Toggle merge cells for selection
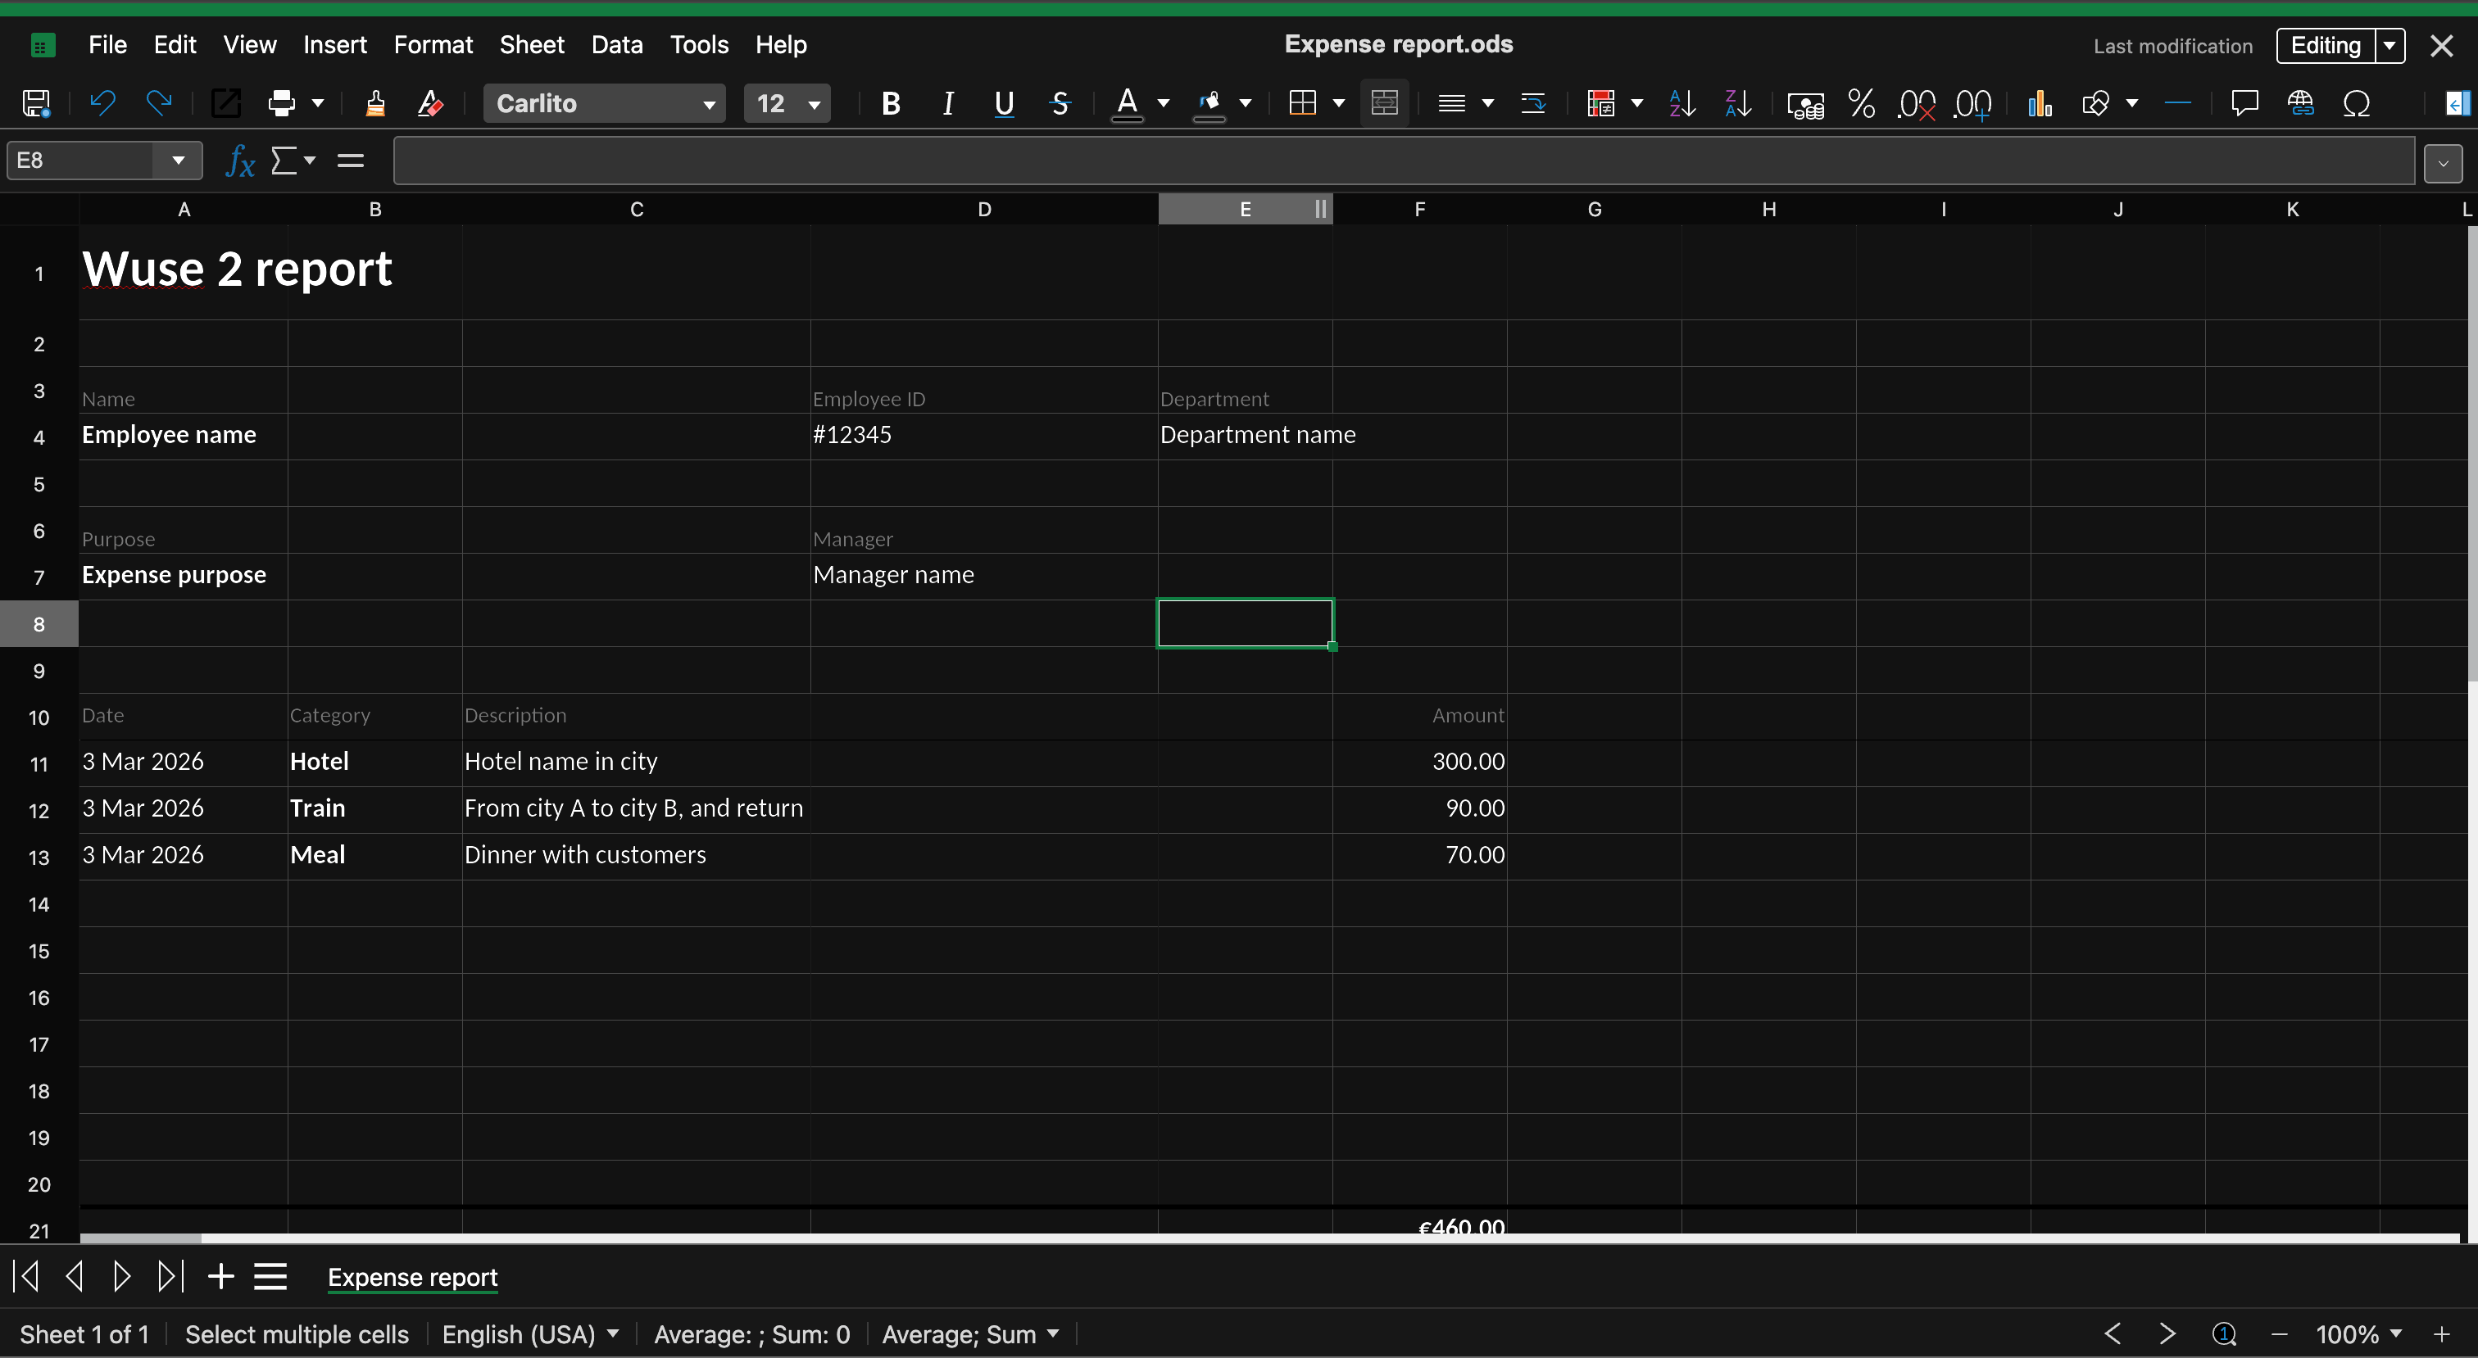2478x1358 pixels. (x=1384, y=103)
